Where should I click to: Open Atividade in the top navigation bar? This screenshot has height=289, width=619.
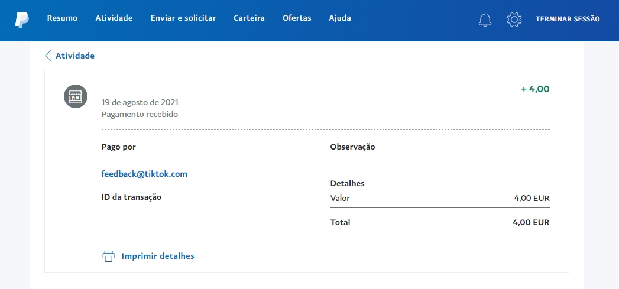point(114,18)
